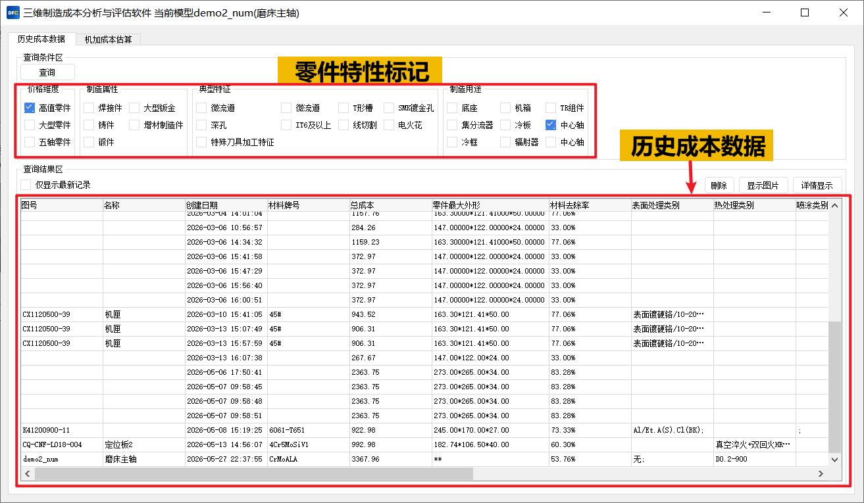Uncheck the ticked 中心轴 checkbox
Screen dimensions: 864x503
551,125
